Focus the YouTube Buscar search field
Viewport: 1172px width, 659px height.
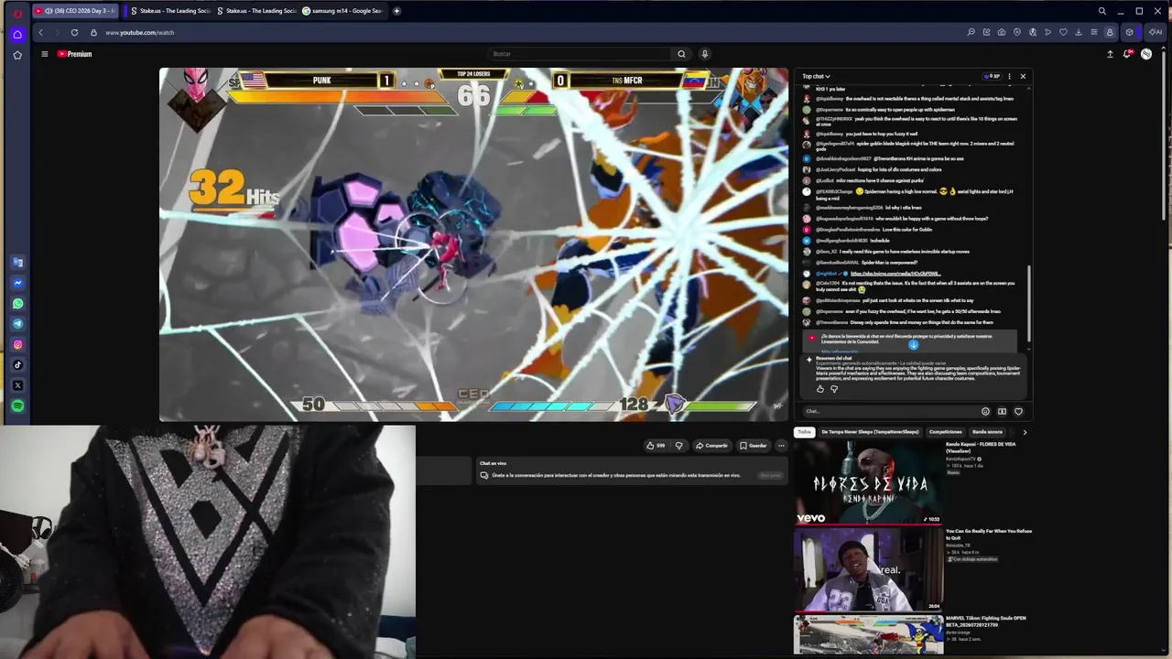click(x=581, y=54)
